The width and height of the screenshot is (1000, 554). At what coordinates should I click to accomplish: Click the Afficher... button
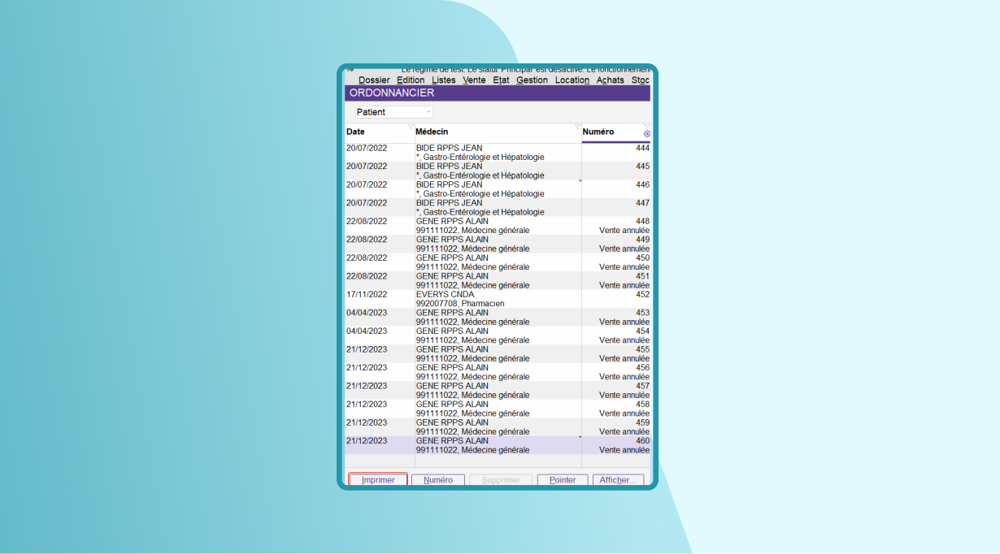click(x=618, y=480)
